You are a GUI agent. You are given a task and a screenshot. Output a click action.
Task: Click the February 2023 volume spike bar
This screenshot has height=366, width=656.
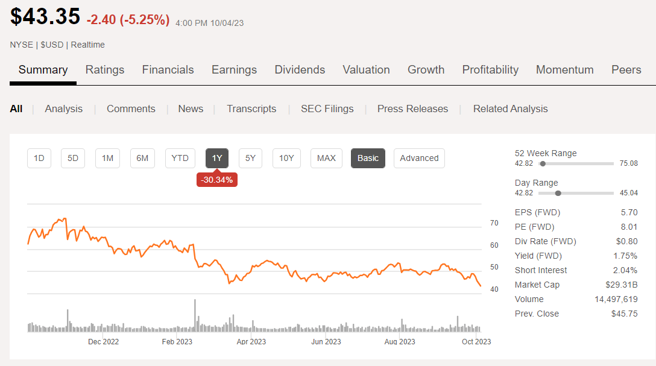click(x=195, y=315)
